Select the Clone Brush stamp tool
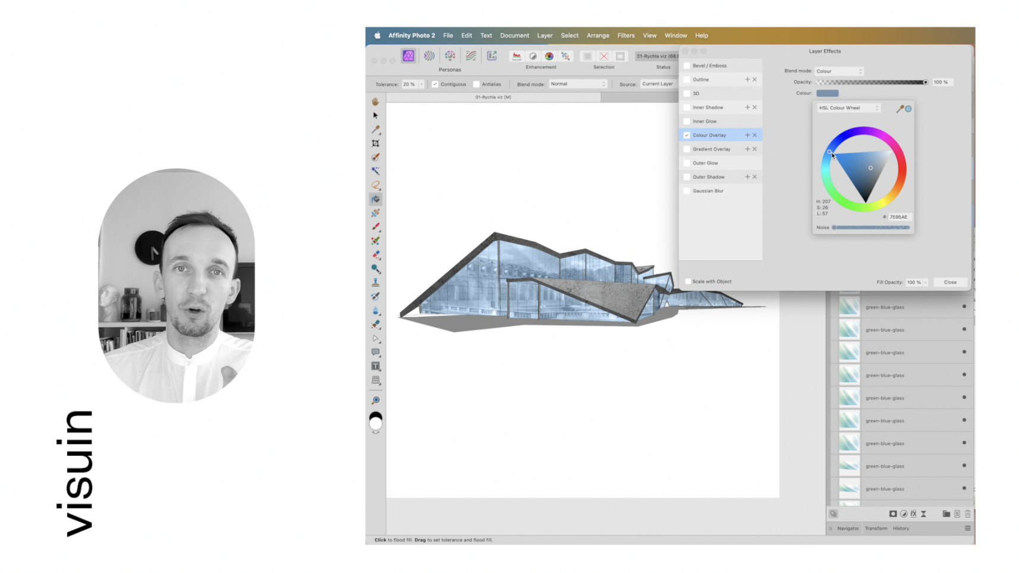Image resolution: width=1019 pixels, height=573 pixels. point(375,282)
